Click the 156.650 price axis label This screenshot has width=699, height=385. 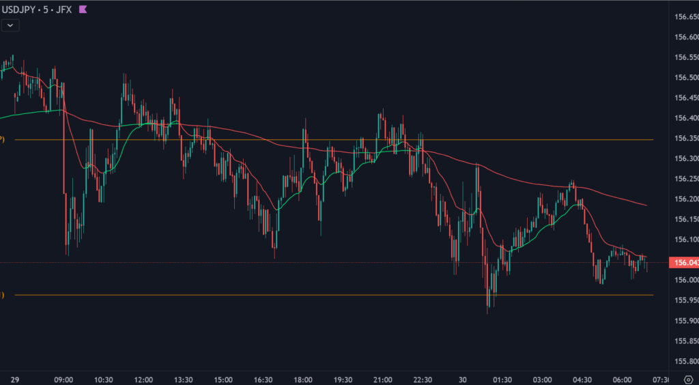685,17
